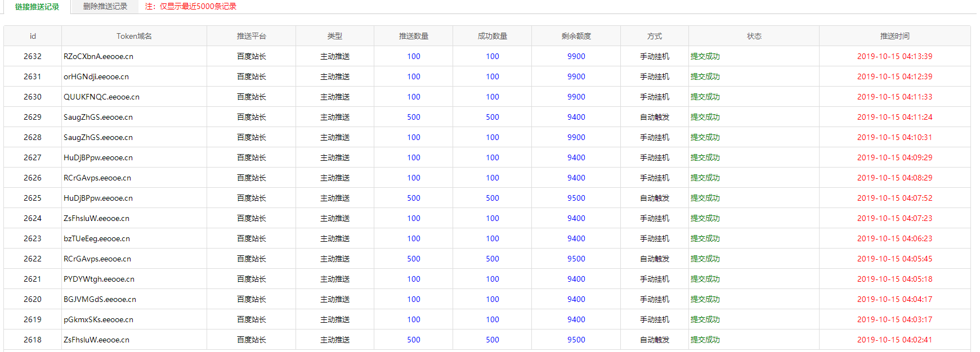Viewport: 980px width, 352px height.
Task: Click remaining quota 9500 in row 2622
Action: coord(576,259)
